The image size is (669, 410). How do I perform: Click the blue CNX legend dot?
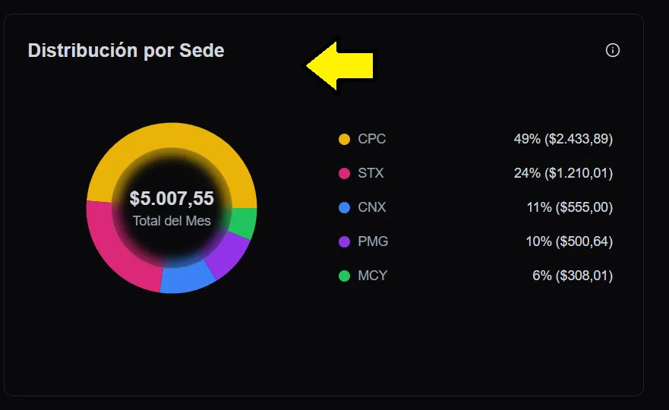tap(344, 207)
